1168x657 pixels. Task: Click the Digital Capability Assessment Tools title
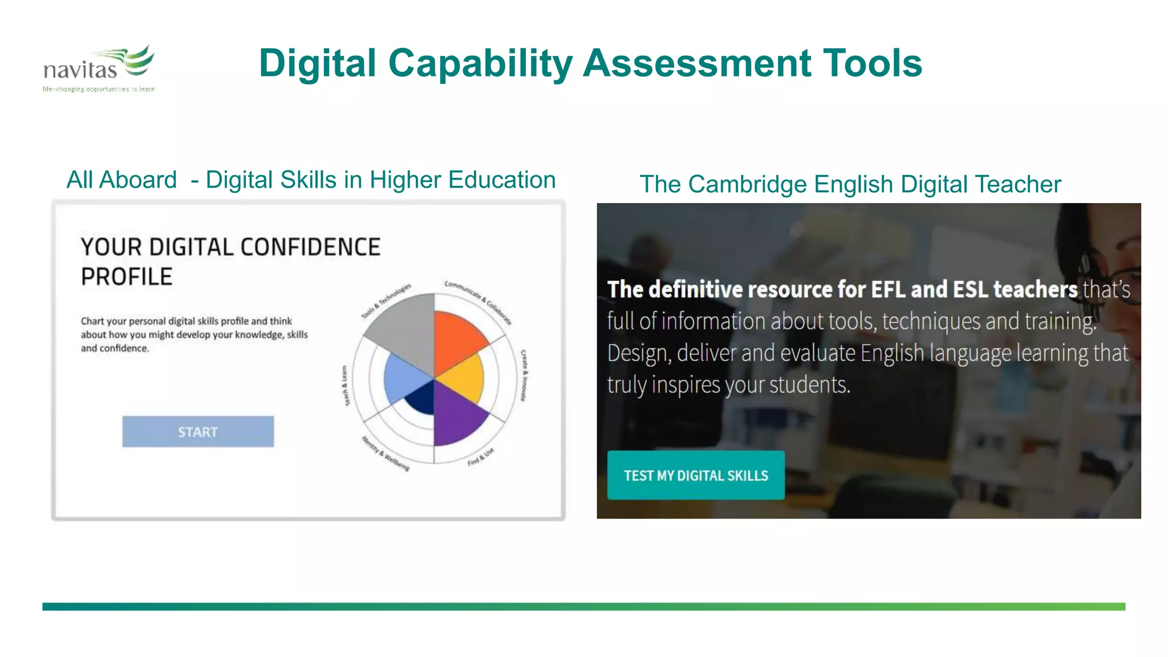590,63
